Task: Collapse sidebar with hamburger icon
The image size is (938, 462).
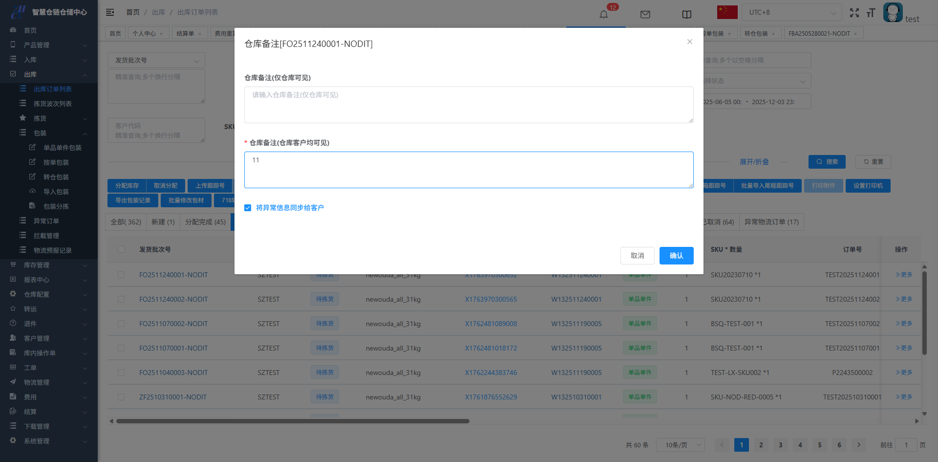Action: click(110, 12)
